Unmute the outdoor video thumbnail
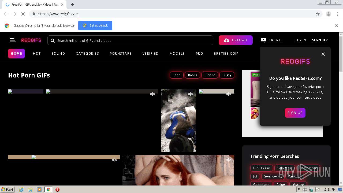This screenshot has width=343, height=193. (191, 94)
